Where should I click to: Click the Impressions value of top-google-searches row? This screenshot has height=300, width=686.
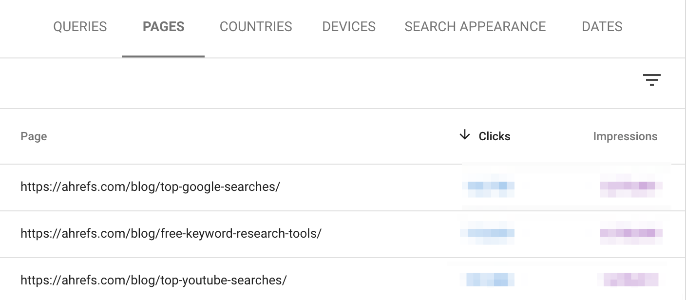click(x=631, y=187)
